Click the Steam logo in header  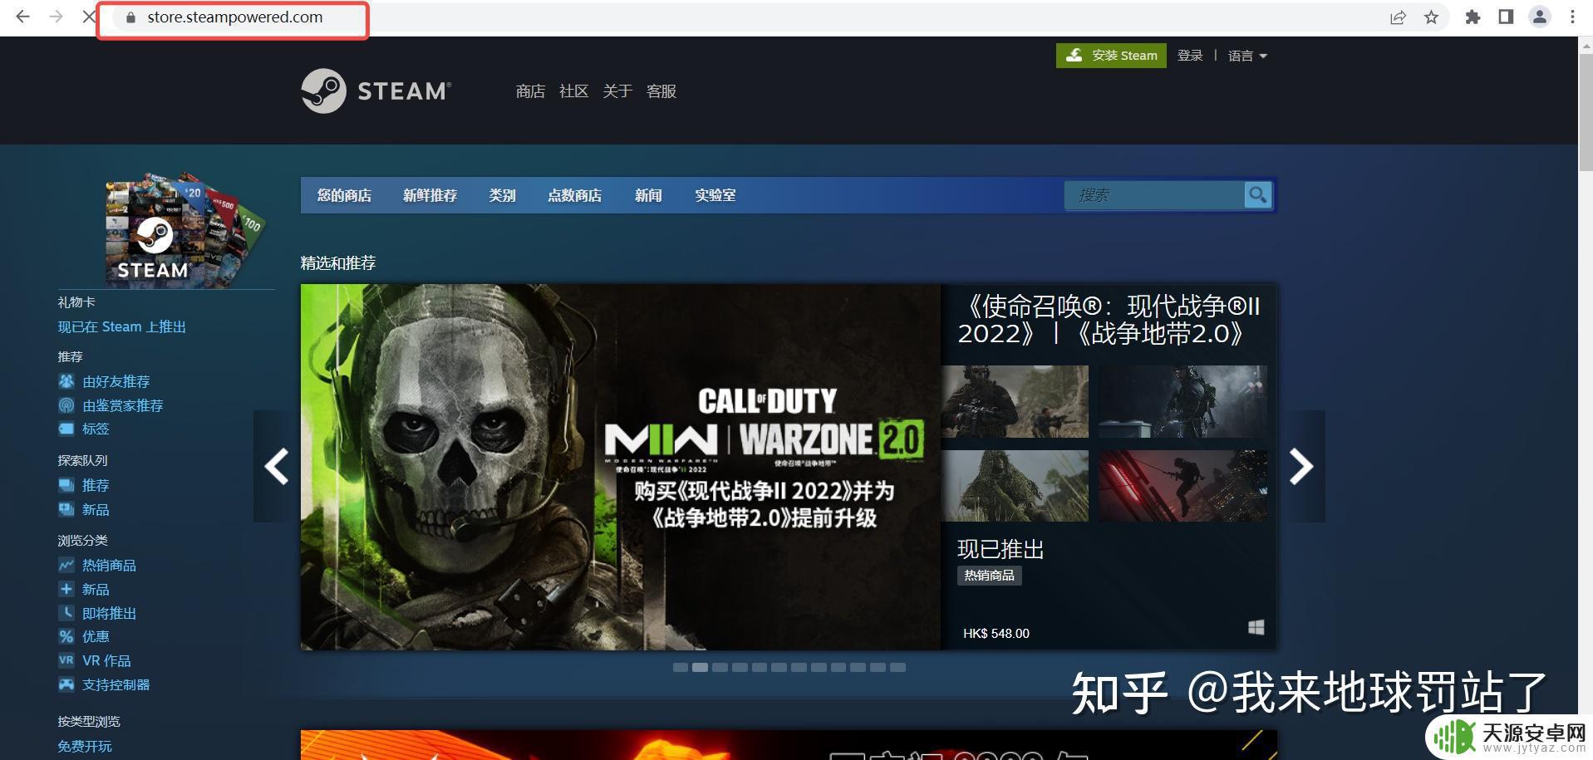[x=376, y=91]
